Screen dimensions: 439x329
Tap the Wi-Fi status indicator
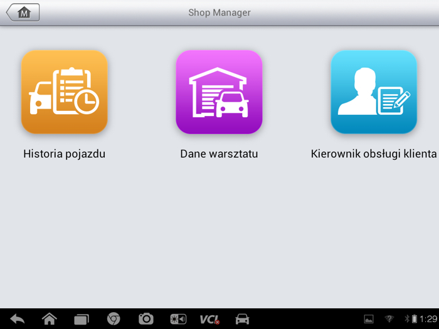389,318
